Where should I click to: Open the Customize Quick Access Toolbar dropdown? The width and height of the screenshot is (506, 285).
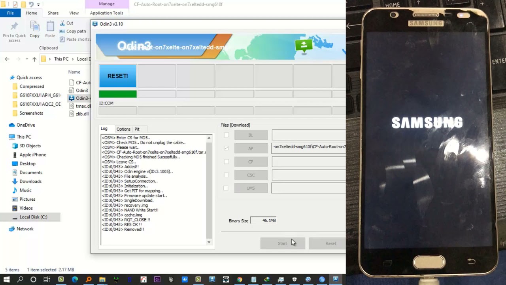click(x=38, y=4)
